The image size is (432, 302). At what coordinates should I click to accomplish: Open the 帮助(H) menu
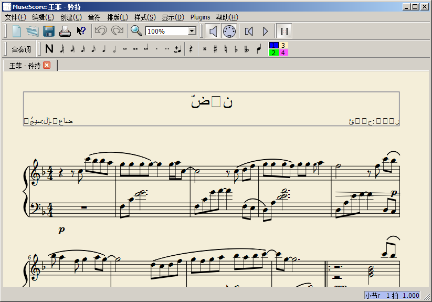point(227,17)
